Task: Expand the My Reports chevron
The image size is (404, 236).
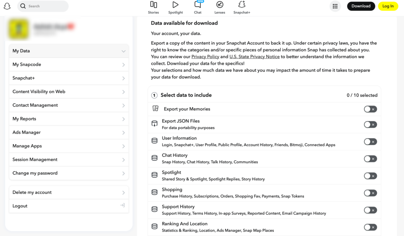Action: [x=123, y=119]
